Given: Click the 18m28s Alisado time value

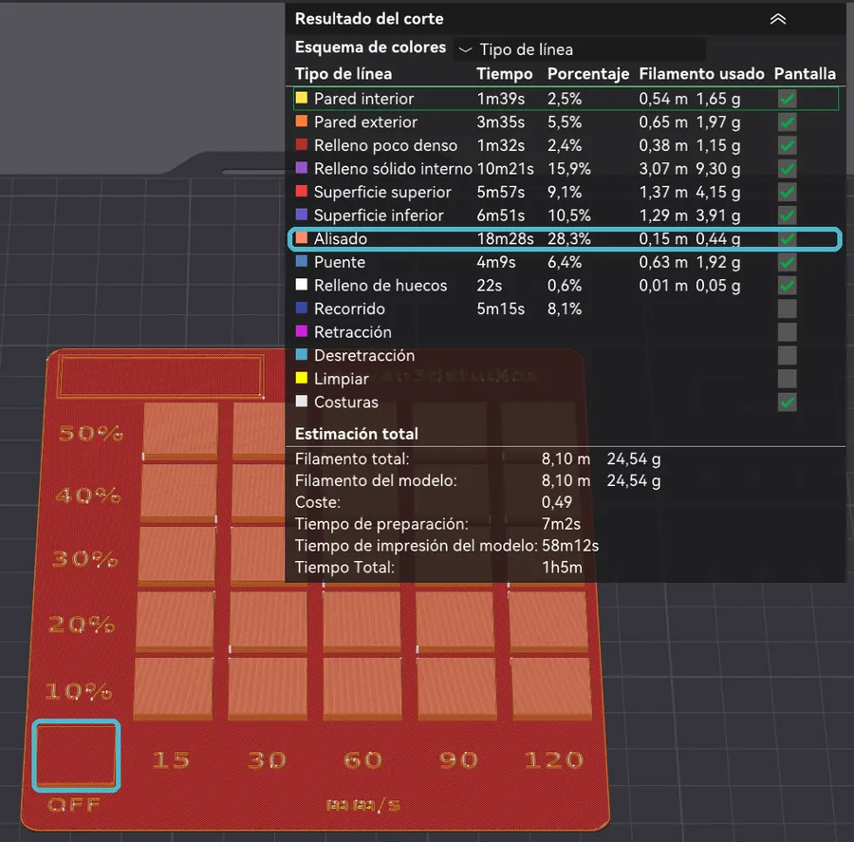Looking at the screenshot, I should click(x=505, y=238).
